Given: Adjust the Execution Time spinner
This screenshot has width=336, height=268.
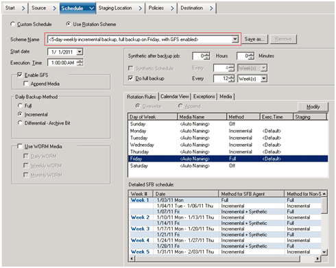Looking at the screenshot, I should (x=80, y=62).
